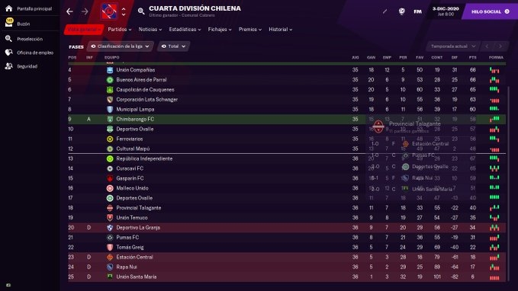Open Oficina de empleo icon
Screen dimensions: 518x291
point(9,53)
